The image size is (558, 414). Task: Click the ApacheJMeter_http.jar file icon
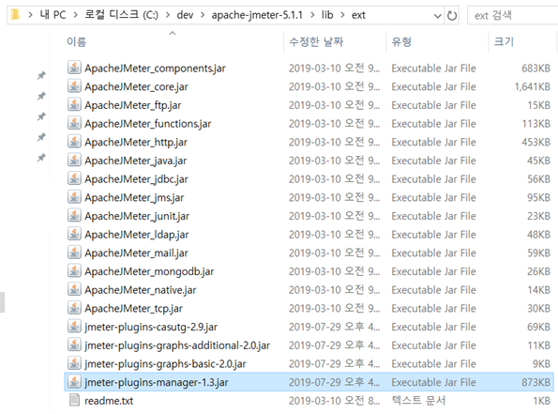click(74, 142)
